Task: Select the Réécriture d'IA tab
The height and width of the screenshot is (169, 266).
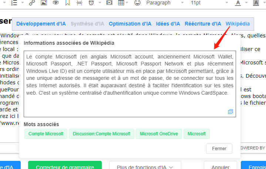Action: [x=203, y=24]
